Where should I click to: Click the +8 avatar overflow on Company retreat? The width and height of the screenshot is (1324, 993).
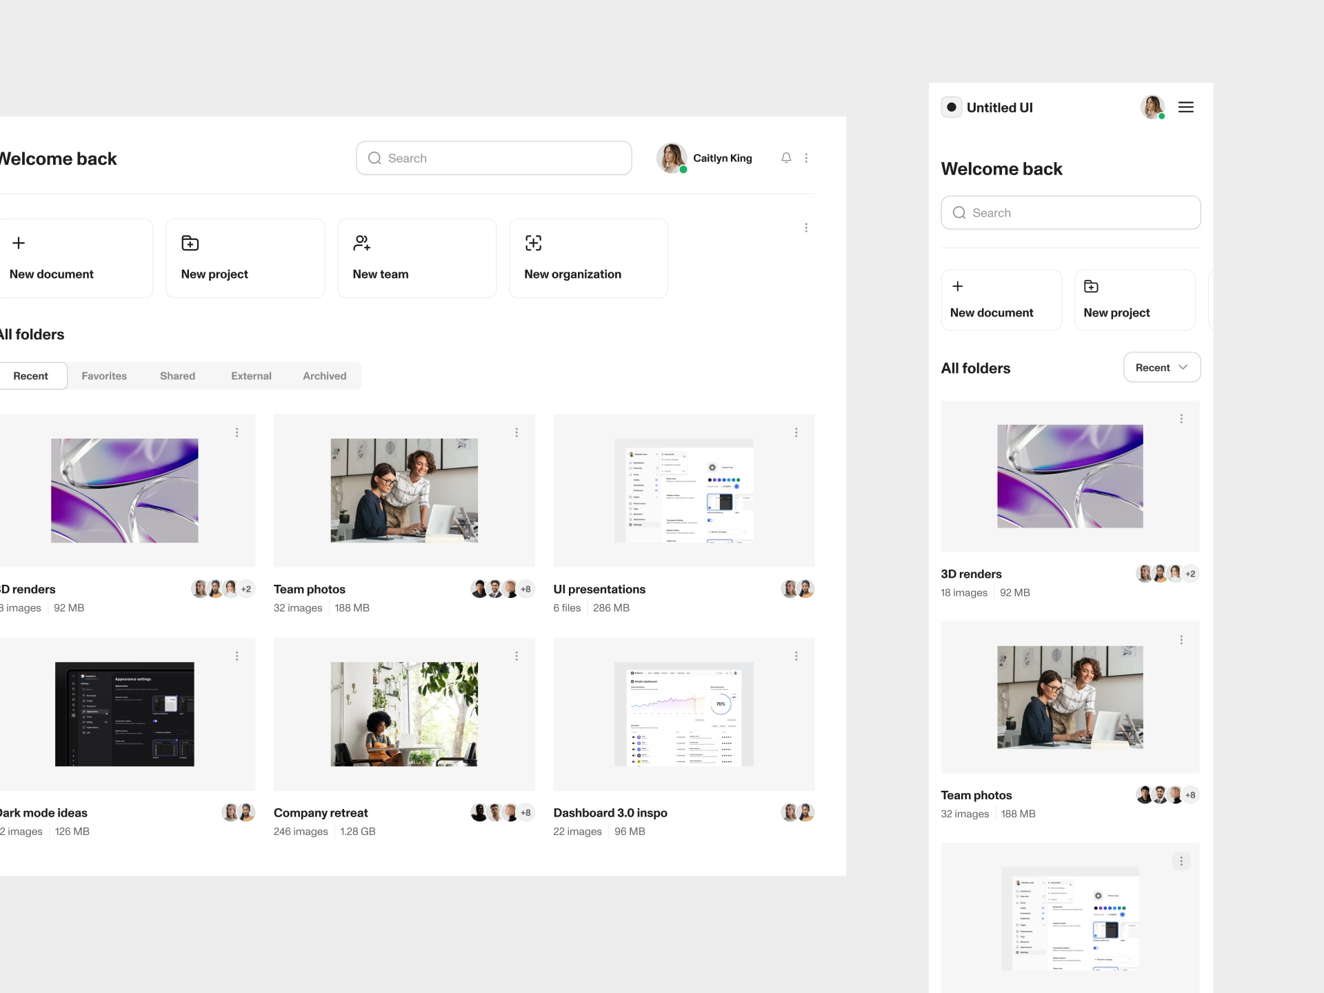(x=525, y=812)
